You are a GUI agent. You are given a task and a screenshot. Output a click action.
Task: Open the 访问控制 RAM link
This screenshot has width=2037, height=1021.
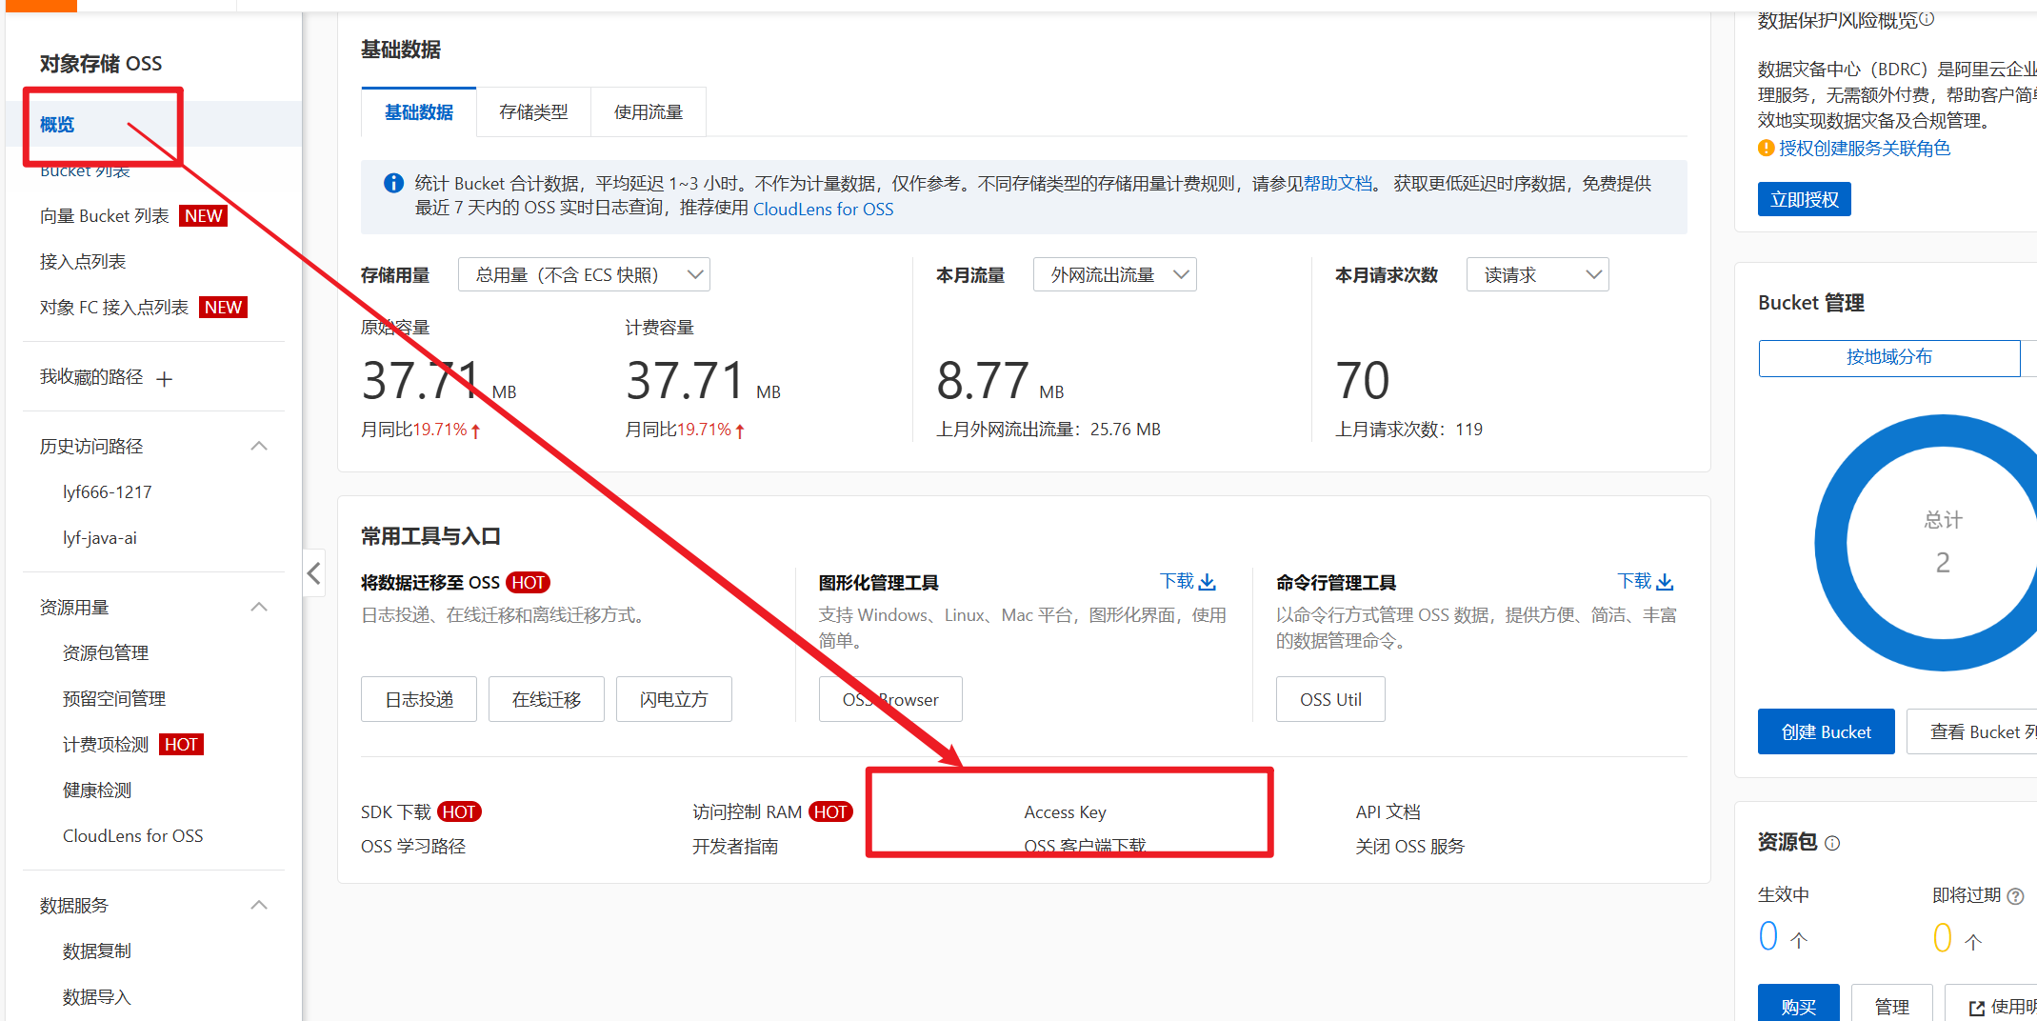(748, 811)
